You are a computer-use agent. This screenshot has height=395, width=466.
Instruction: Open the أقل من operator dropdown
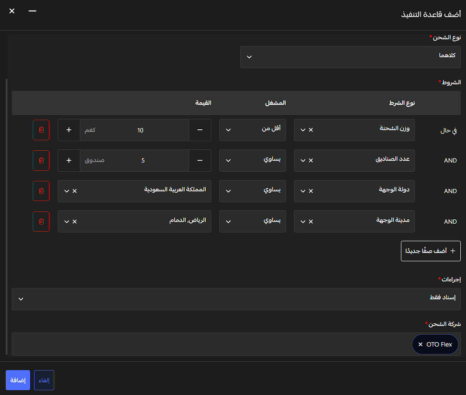pyautogui.click(x=252, y=130)
